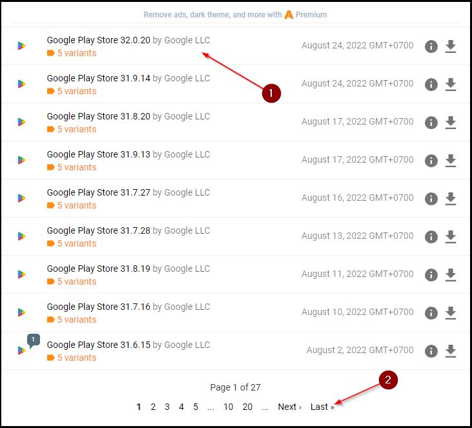View 5 variants of version 31.7.16
The height and width of the screenshot is (428, 472).
(x=72, y=320)
